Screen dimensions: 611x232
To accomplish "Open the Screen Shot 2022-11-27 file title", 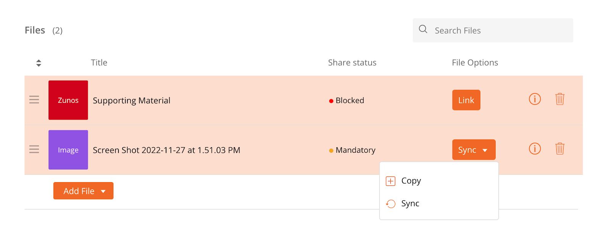I will click(x=166, y=150).
